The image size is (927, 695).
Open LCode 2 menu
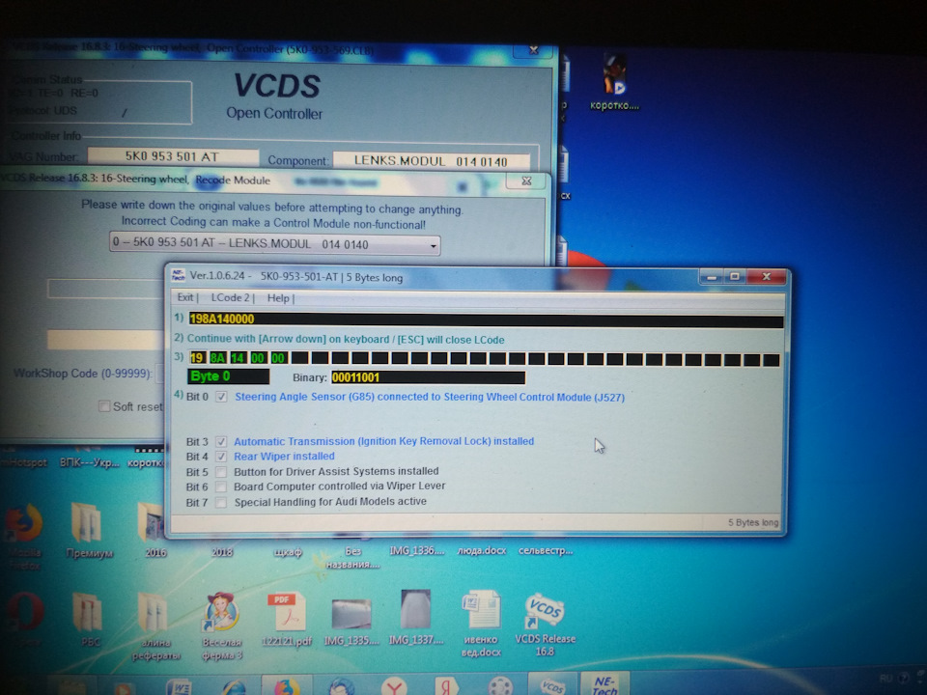click(231, 298)
